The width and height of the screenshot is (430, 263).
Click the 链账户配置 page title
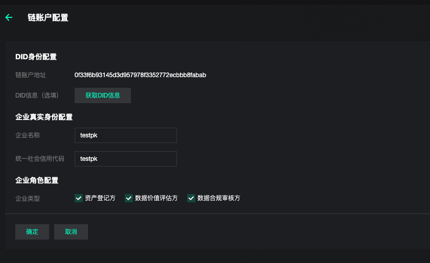tap(48, 18)
